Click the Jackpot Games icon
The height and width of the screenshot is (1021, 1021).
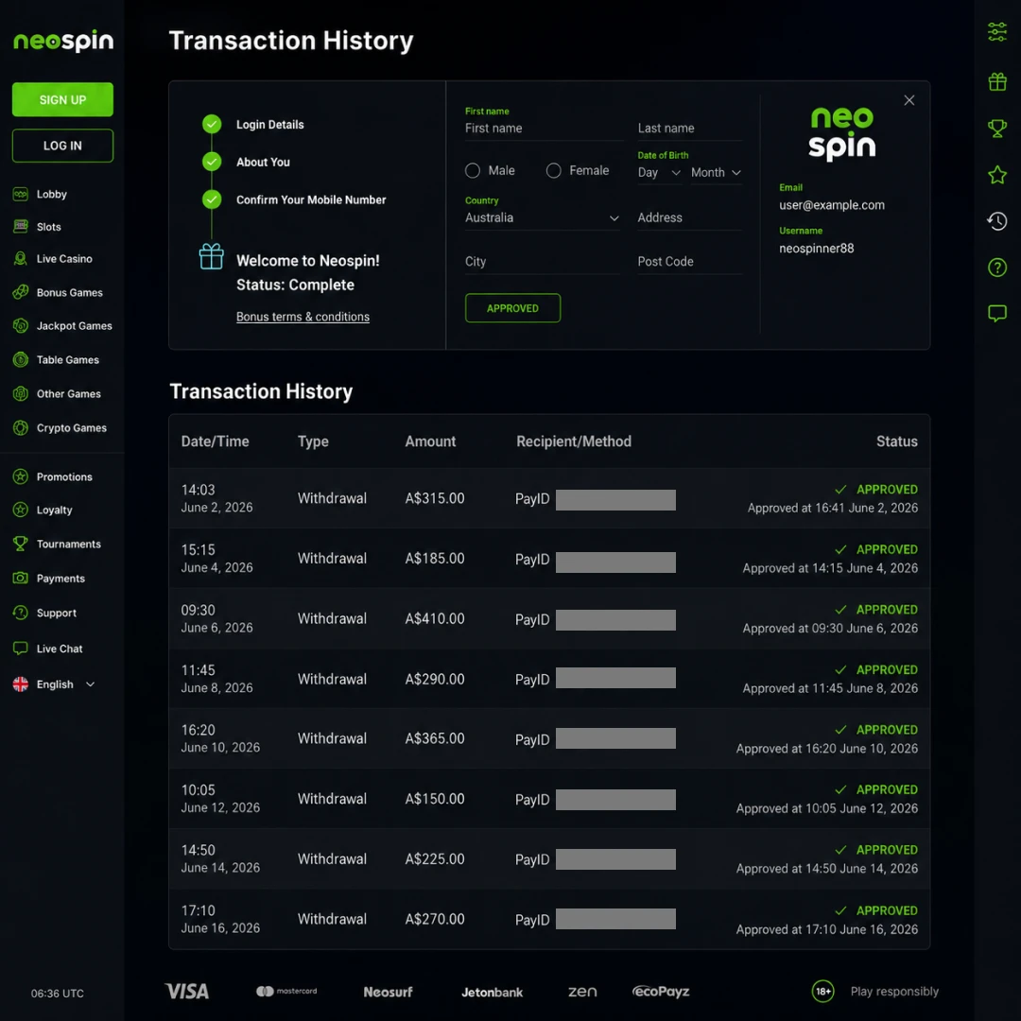[x=20, y=325]
